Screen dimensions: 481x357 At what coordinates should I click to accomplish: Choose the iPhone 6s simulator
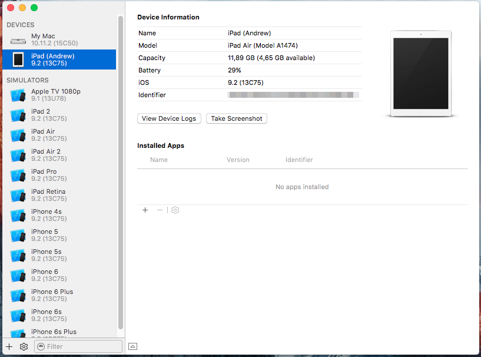pyautogui.click(x=59, y=315)
